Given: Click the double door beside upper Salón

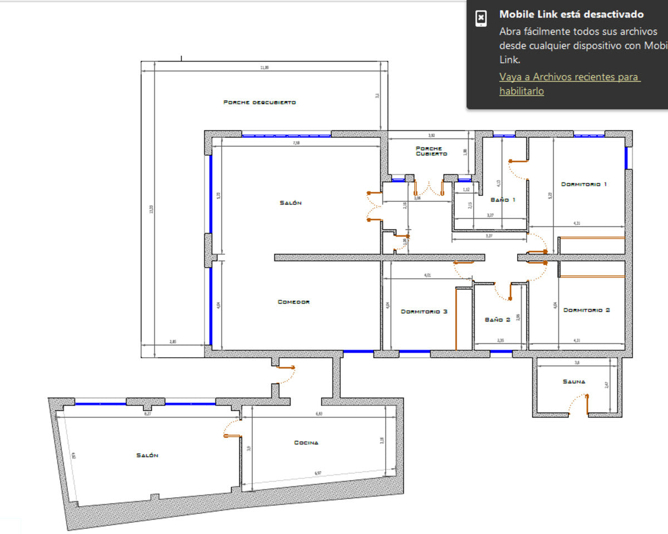Looking at the screenshot, I should (x=371, y=206).
